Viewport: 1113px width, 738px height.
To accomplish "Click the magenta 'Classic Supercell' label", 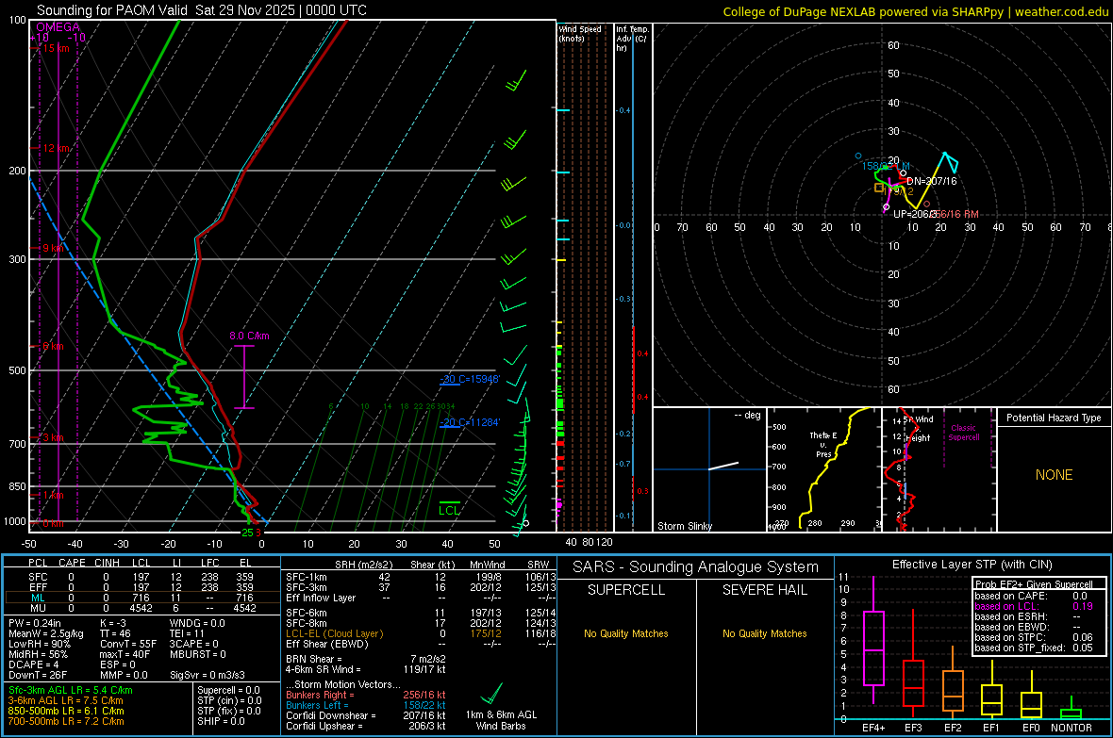I will click(963, 433).
